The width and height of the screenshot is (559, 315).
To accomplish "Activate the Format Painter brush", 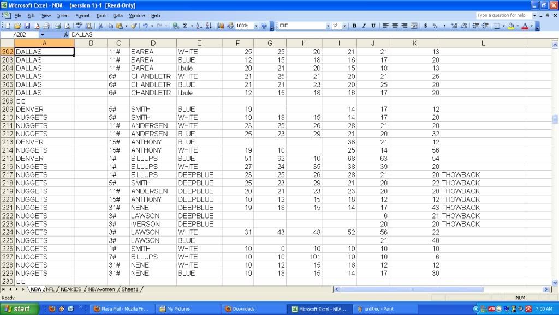I will pos(134,26).
